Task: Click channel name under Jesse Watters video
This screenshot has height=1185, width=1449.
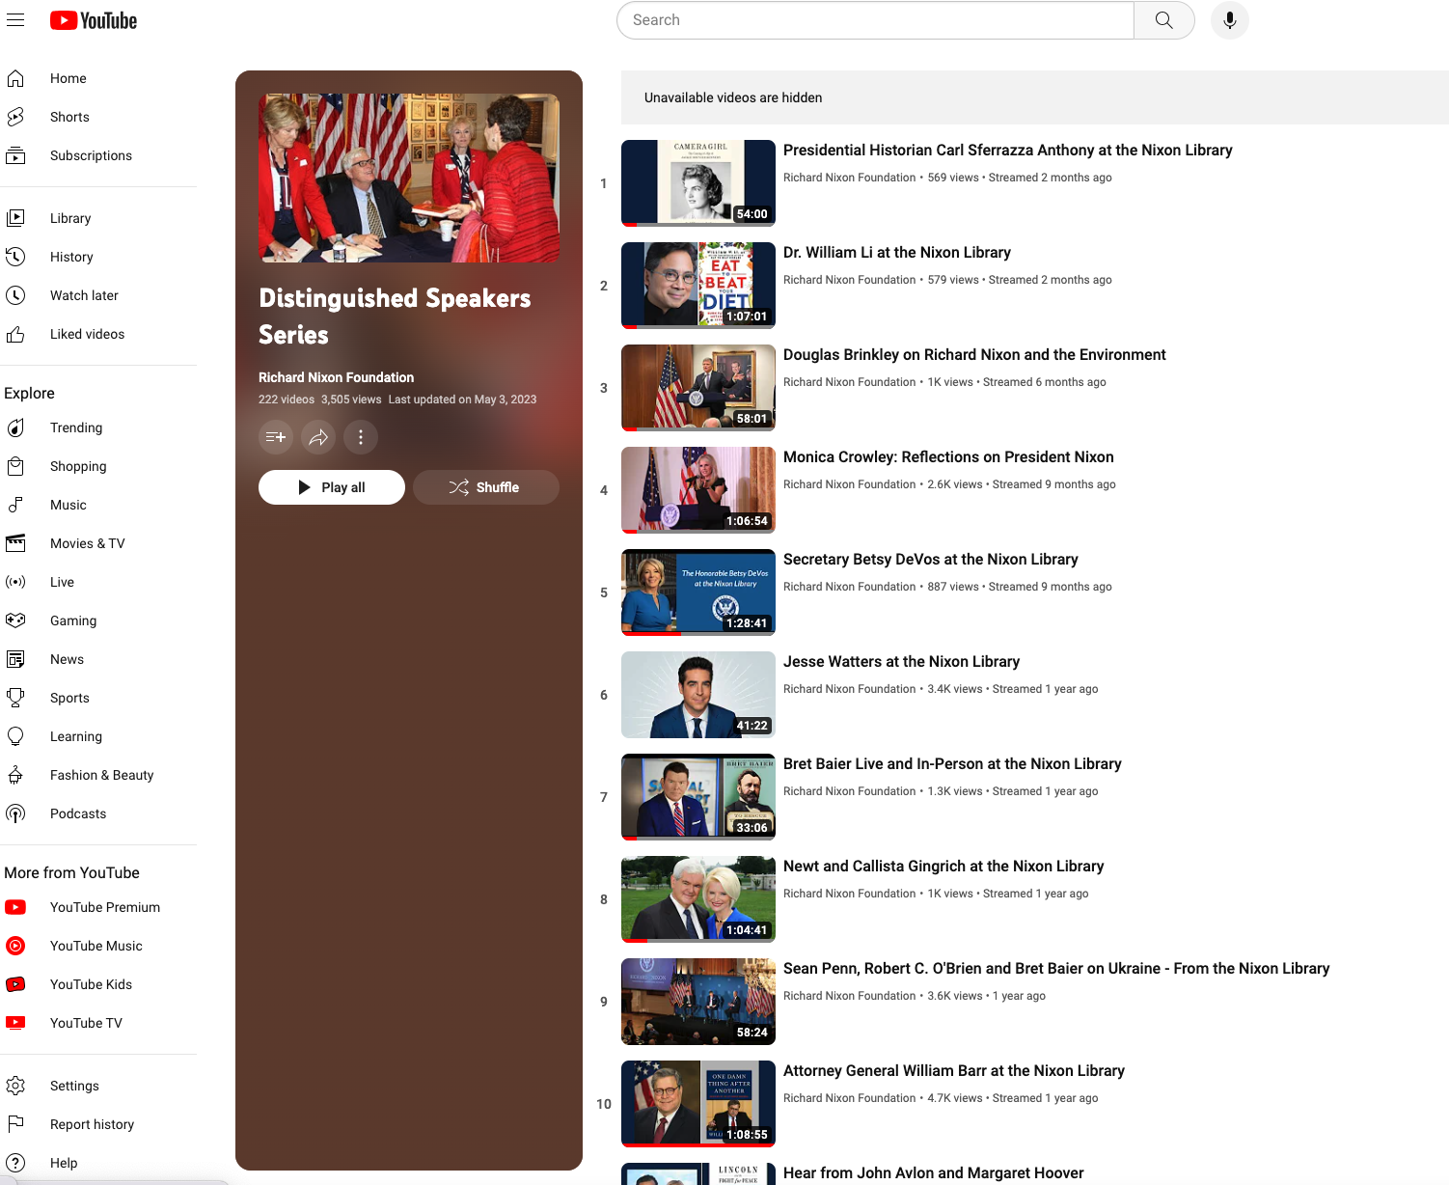Action: (849, 689)
